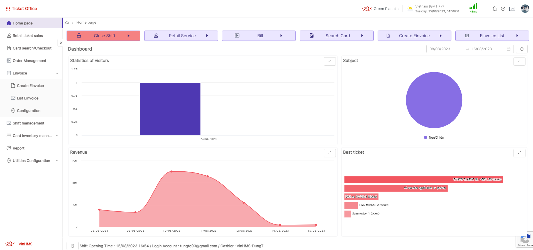Collapse the sidebar with double-chevron icon
This screenshot has width=533, height=250.
coord(61,43)
